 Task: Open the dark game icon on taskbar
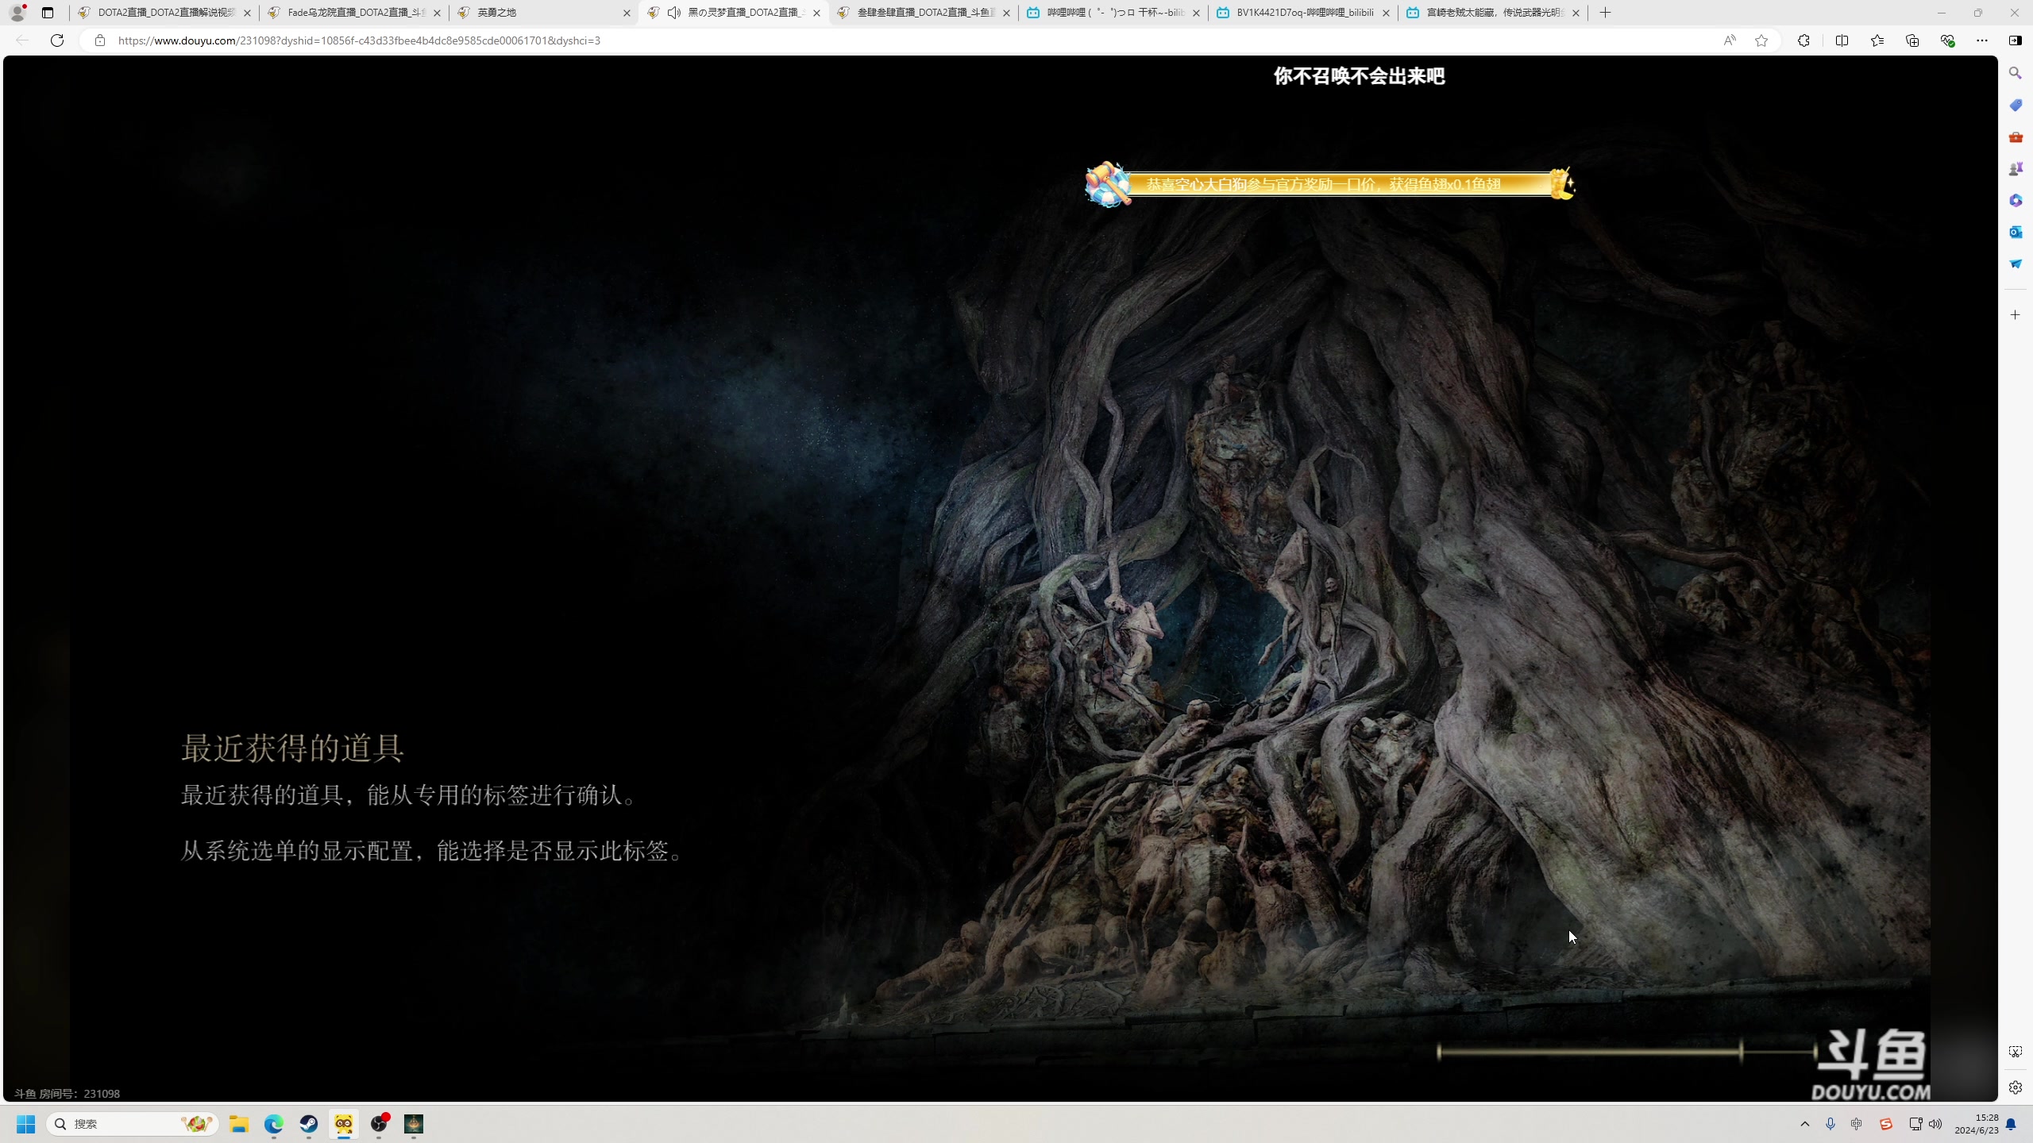coord(414,1124)
